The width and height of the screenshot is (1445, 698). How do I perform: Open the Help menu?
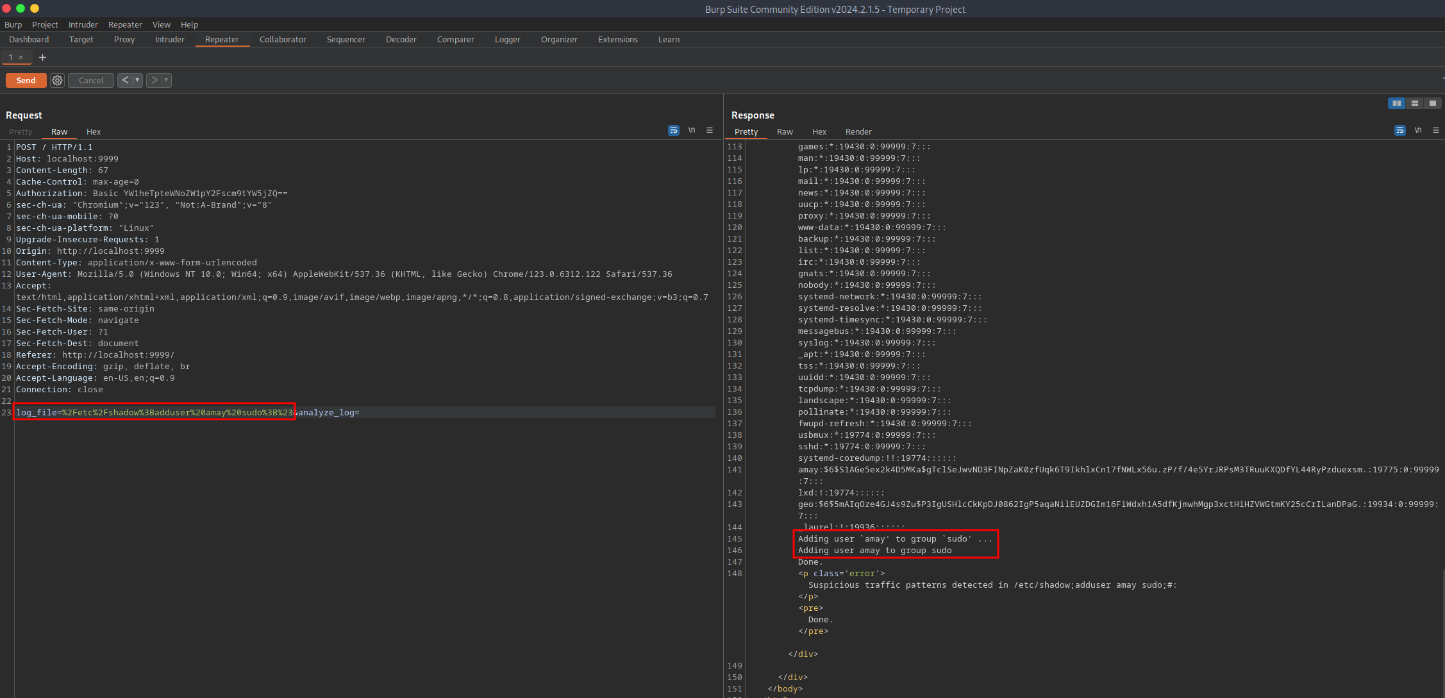189,24
